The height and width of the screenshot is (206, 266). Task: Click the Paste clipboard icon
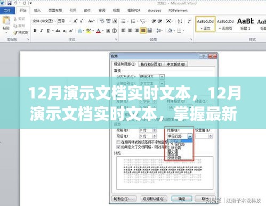tap(6, 20)
